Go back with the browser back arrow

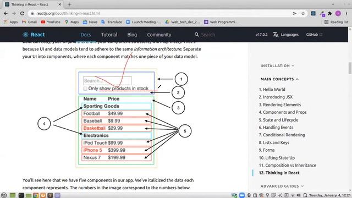click(x=5, y=13)
